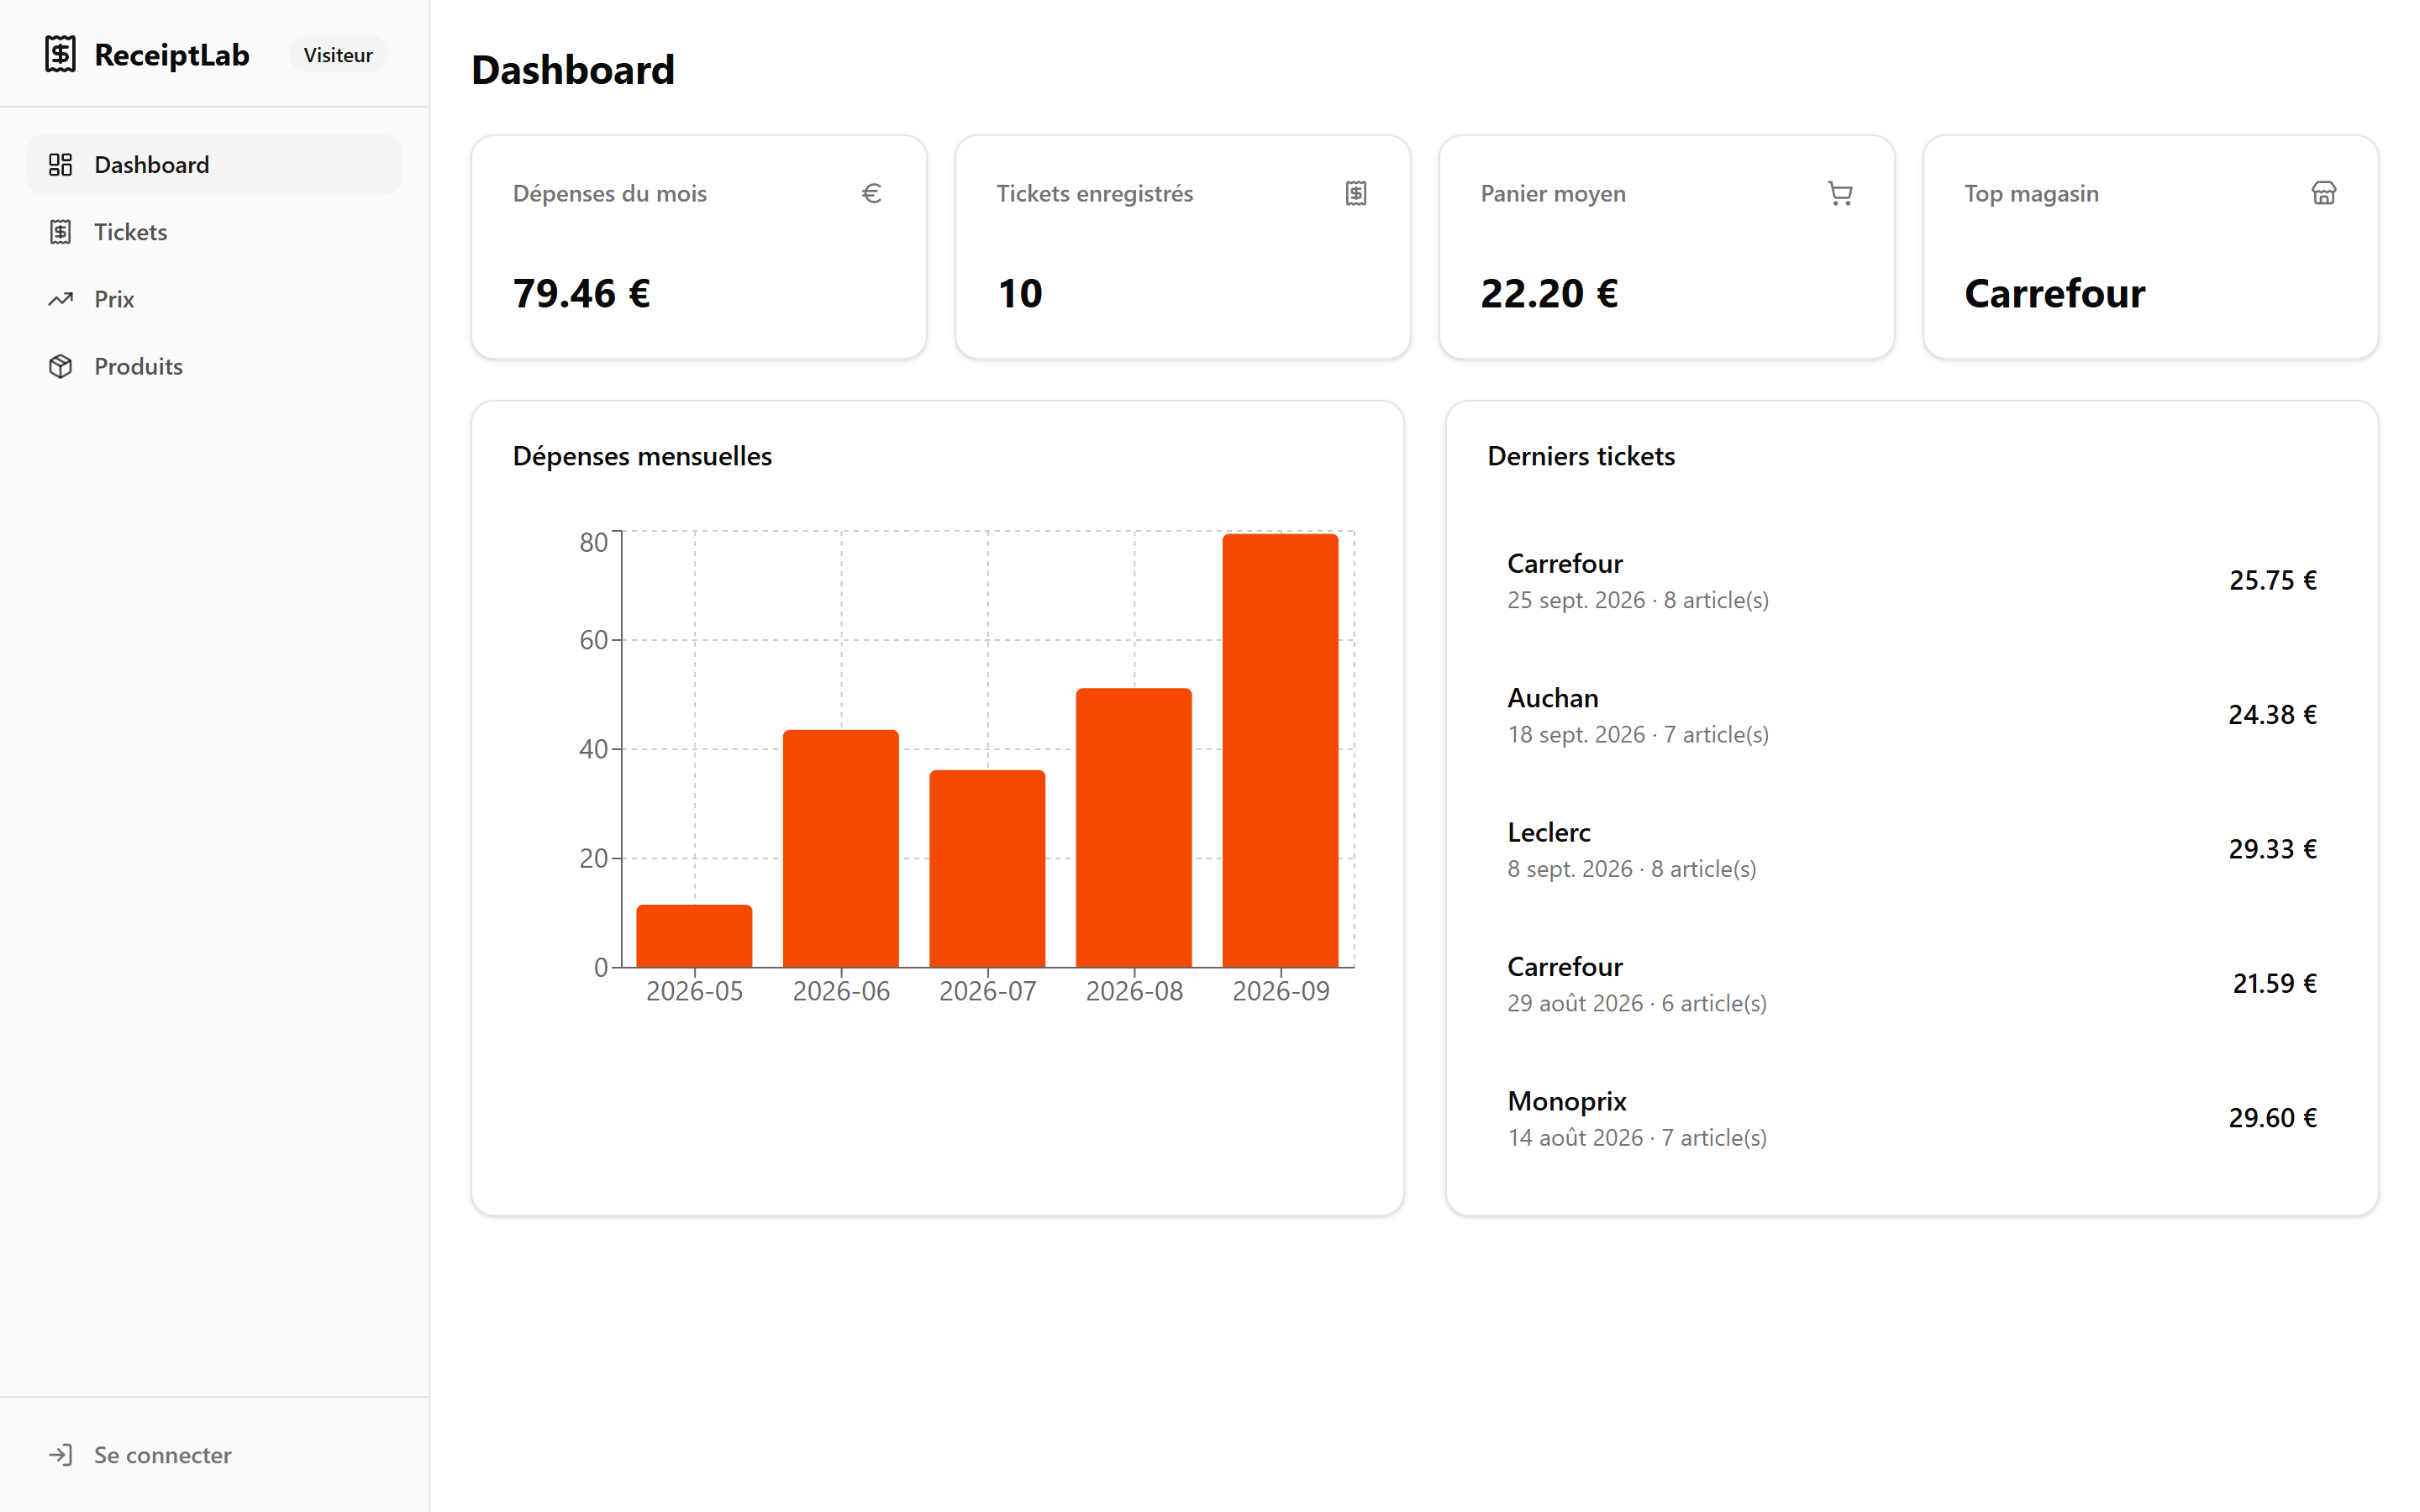The width and height of the screenshot is (2420, 1512).
Task: Select the 2026-08 bar in the chart
Action: (1134, 828)
